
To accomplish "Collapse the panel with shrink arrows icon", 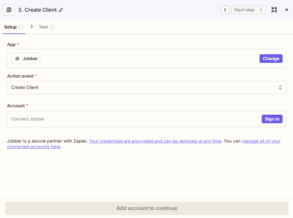I will coord(274,10).
